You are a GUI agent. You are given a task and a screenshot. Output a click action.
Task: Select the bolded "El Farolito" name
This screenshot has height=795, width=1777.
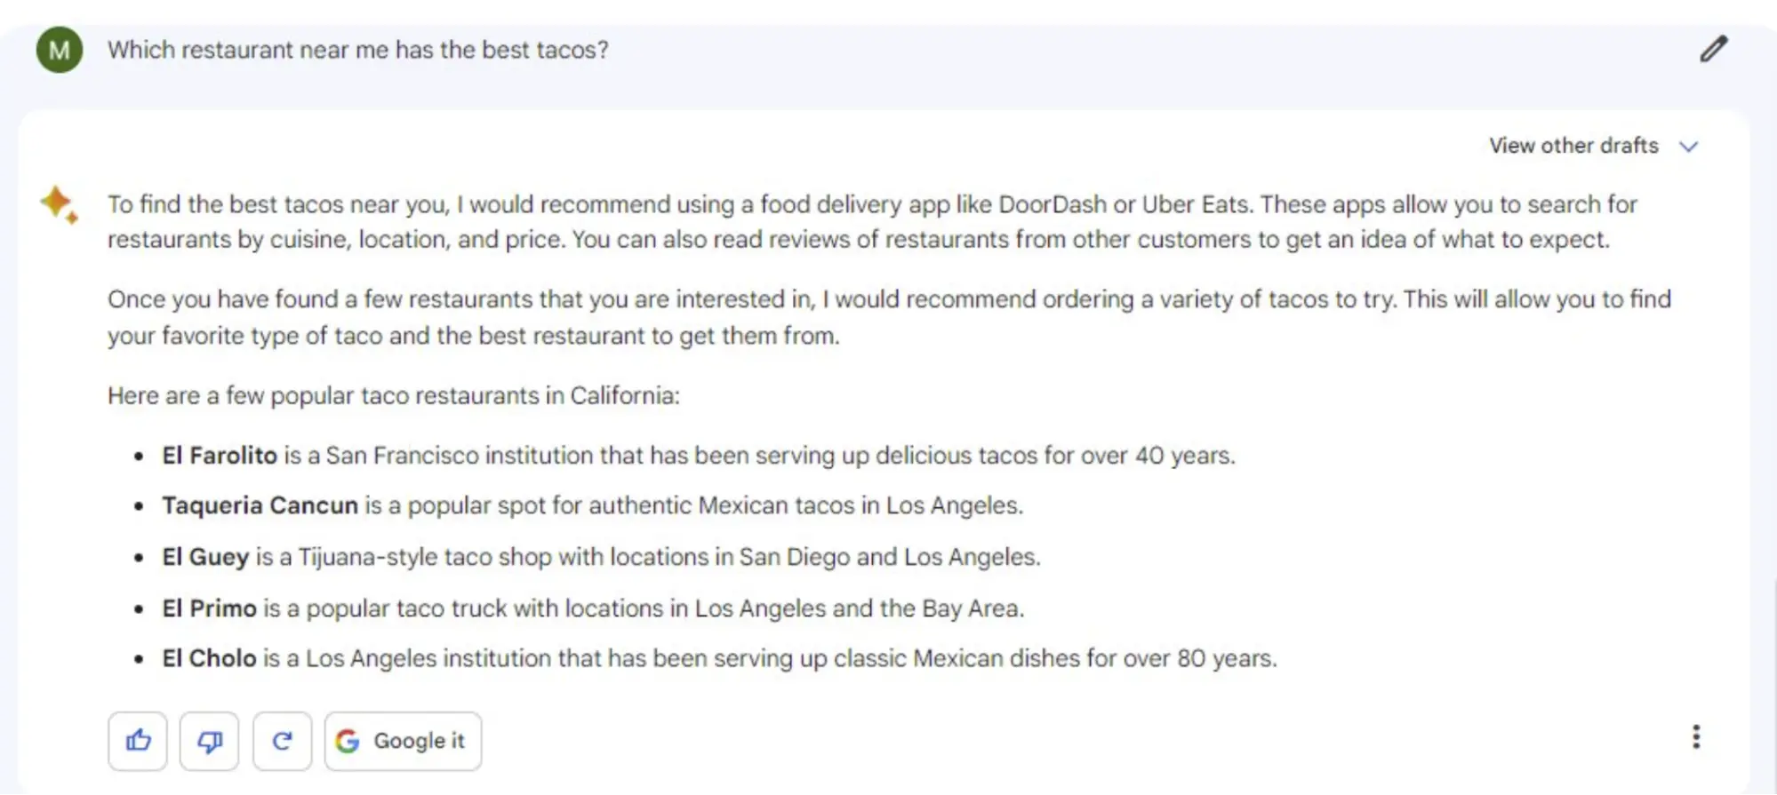tap(220, 455)
